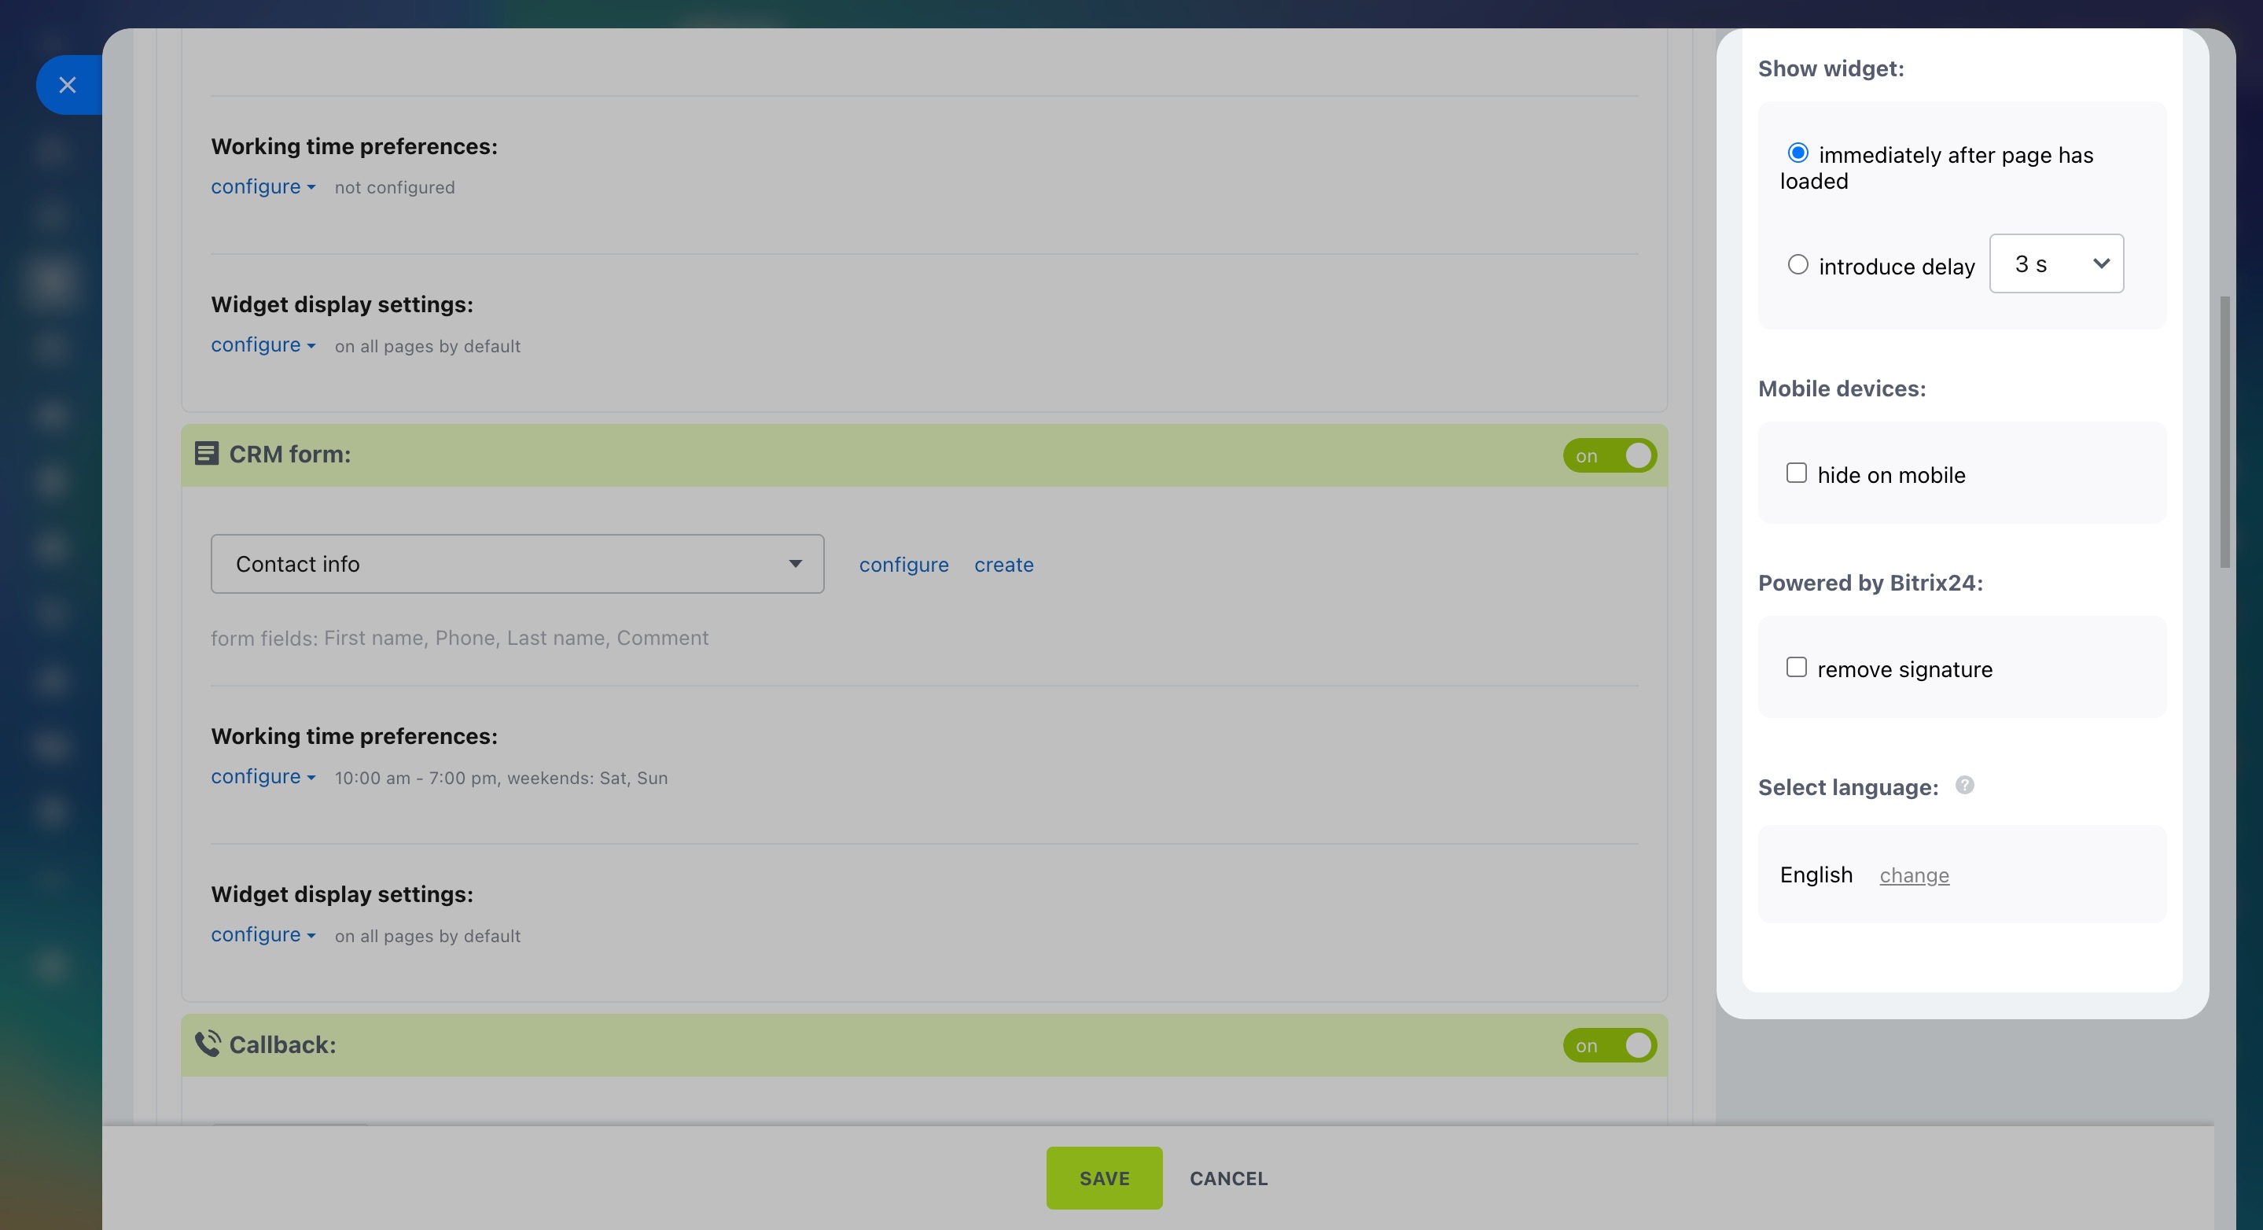
Task: Select the 'introduce delay' radio option
Action: coord(1798,264)
